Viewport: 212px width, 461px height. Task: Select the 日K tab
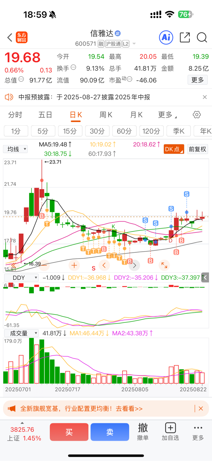click(x=76, y=115)
